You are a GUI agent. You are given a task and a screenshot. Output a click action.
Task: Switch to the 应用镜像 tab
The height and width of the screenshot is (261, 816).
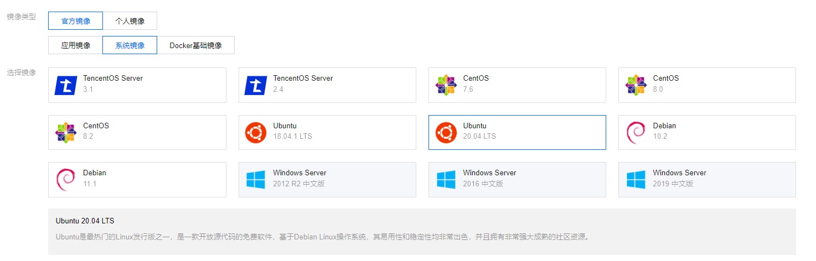coord(75,45)
